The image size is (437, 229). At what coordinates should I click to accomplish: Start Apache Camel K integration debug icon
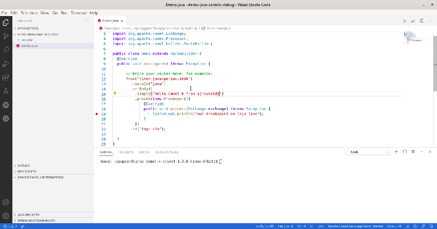click(413, 21)
